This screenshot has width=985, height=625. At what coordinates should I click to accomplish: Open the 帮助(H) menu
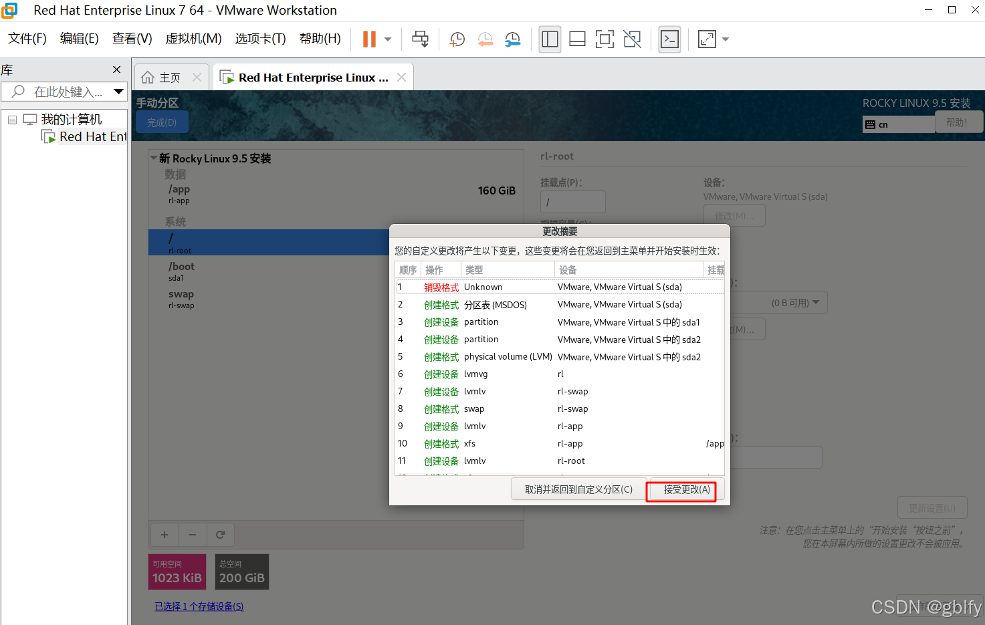click(320, 39)
